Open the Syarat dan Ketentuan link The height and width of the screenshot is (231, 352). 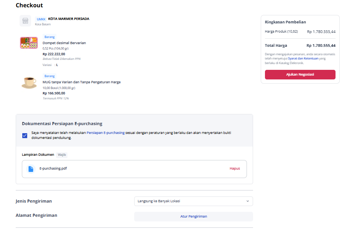point(303,58)
